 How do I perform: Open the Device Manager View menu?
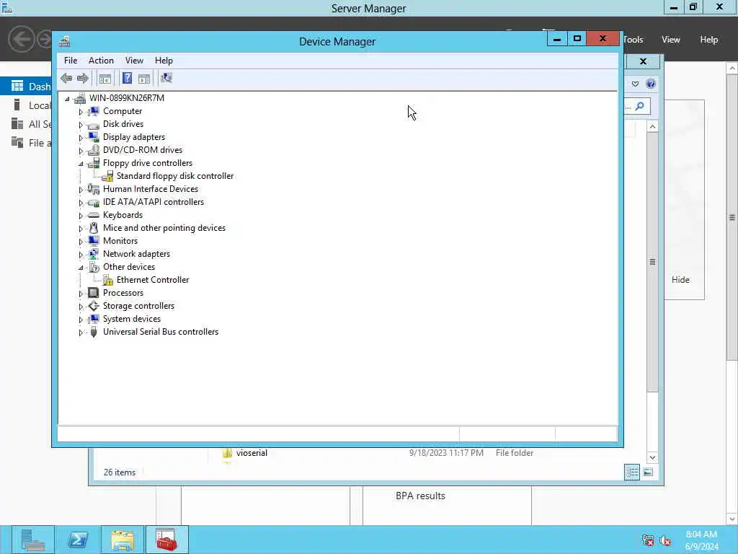point(134,61)
